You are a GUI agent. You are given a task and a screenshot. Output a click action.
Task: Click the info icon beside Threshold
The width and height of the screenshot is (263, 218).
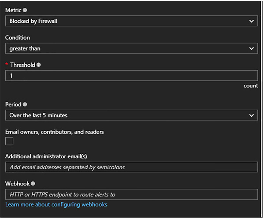39,65
